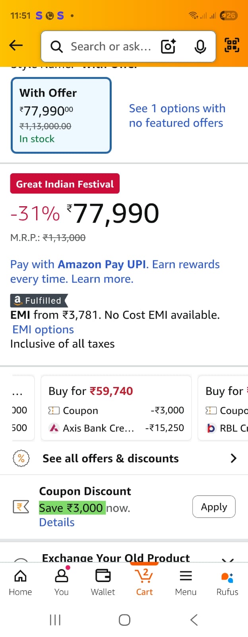
Task: Launch Rufus assistant
Action: click(x=227, y=582)
